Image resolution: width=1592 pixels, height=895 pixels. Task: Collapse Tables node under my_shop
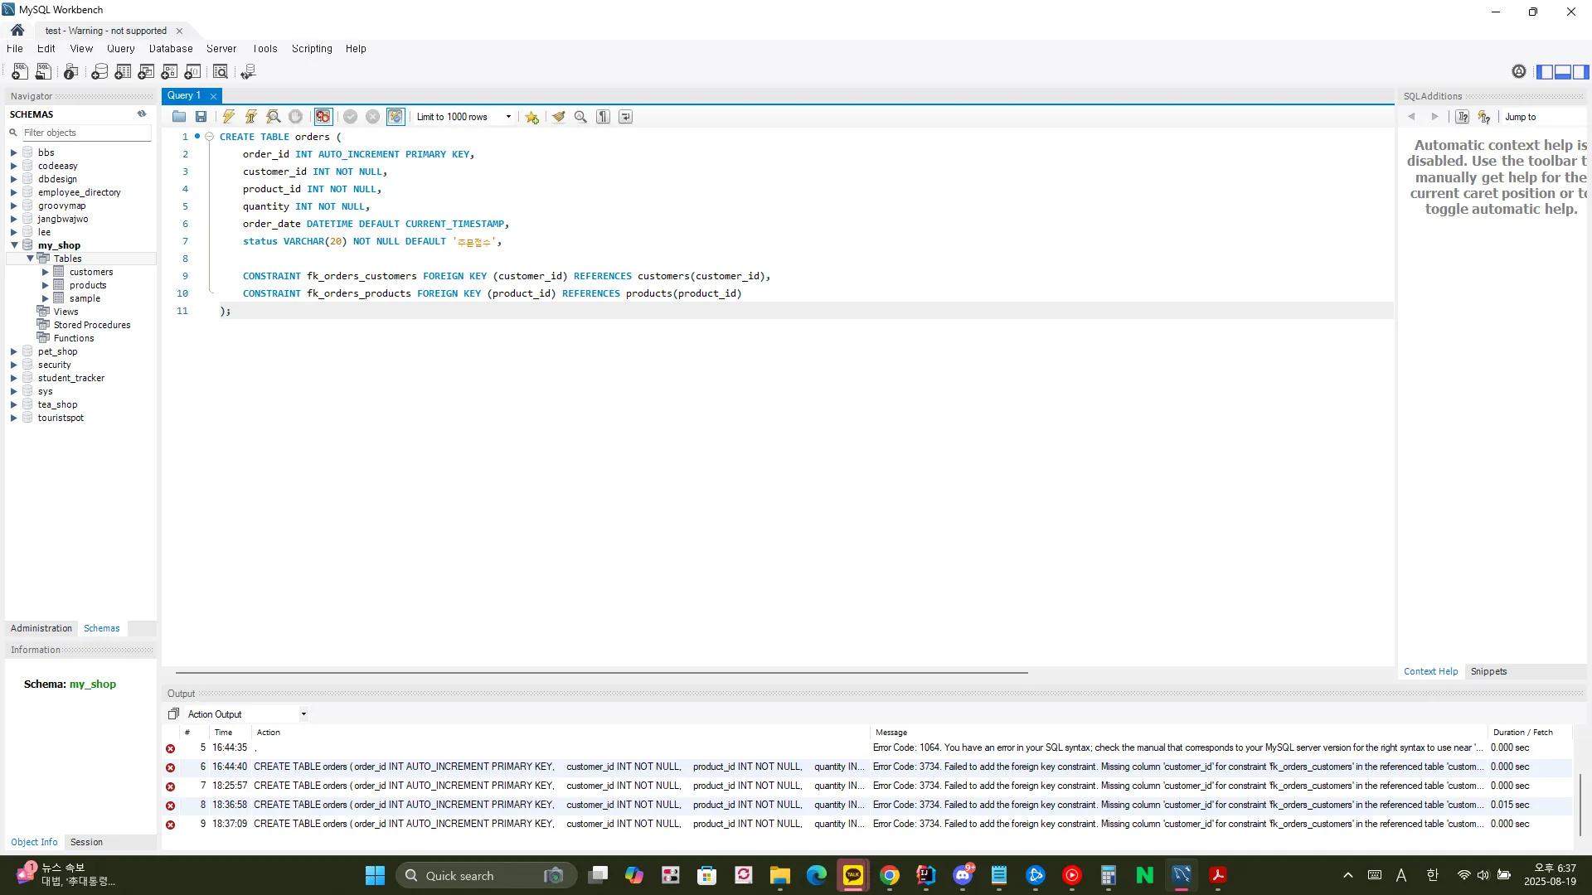30,259
